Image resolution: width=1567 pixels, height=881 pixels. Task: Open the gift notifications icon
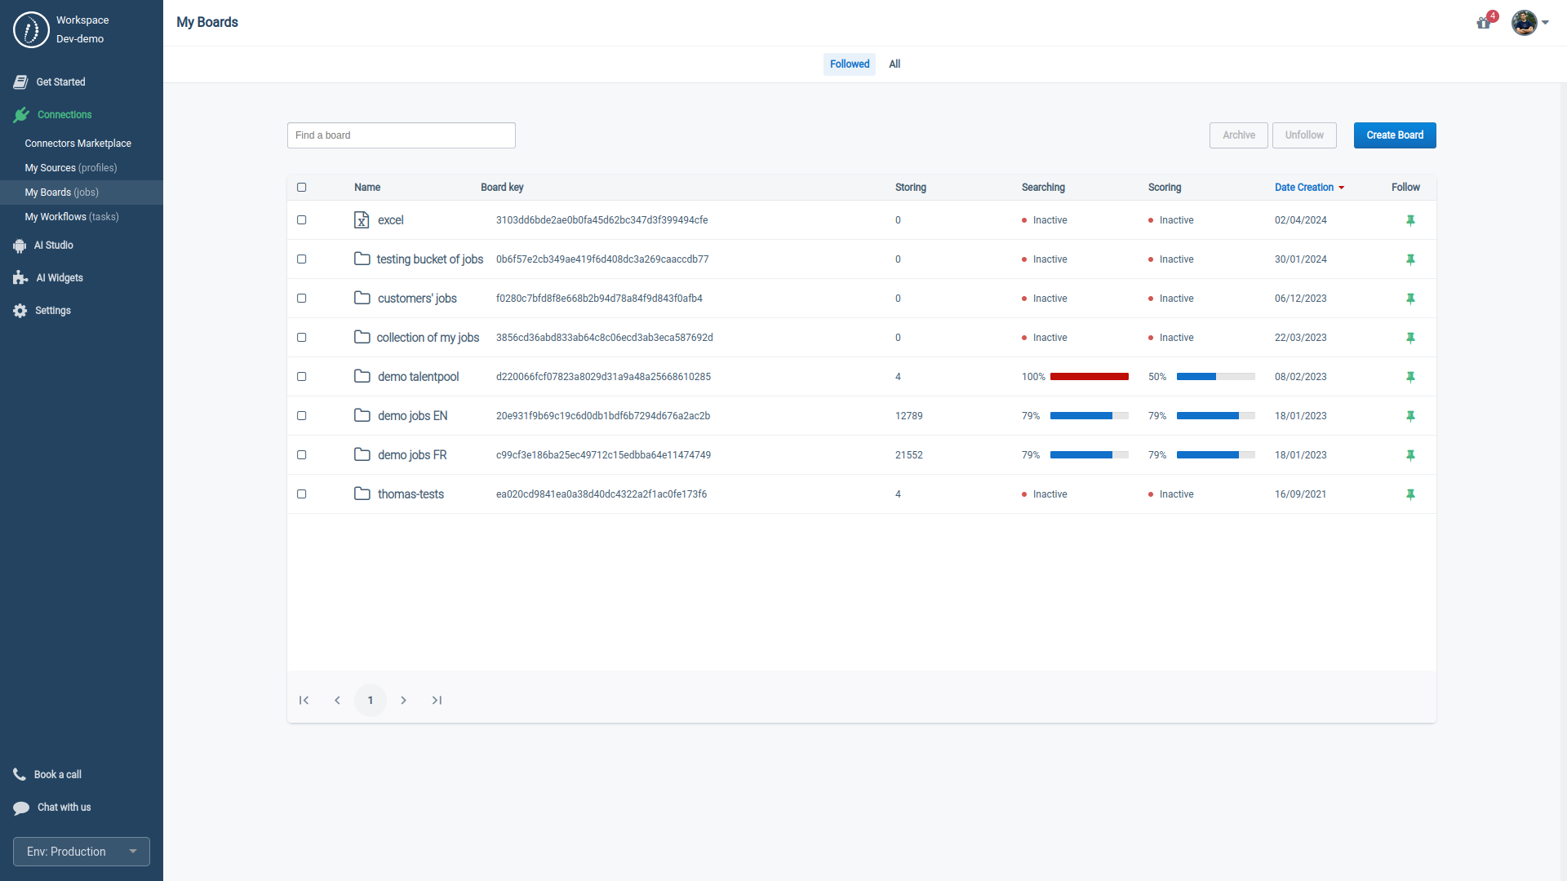1484,23
